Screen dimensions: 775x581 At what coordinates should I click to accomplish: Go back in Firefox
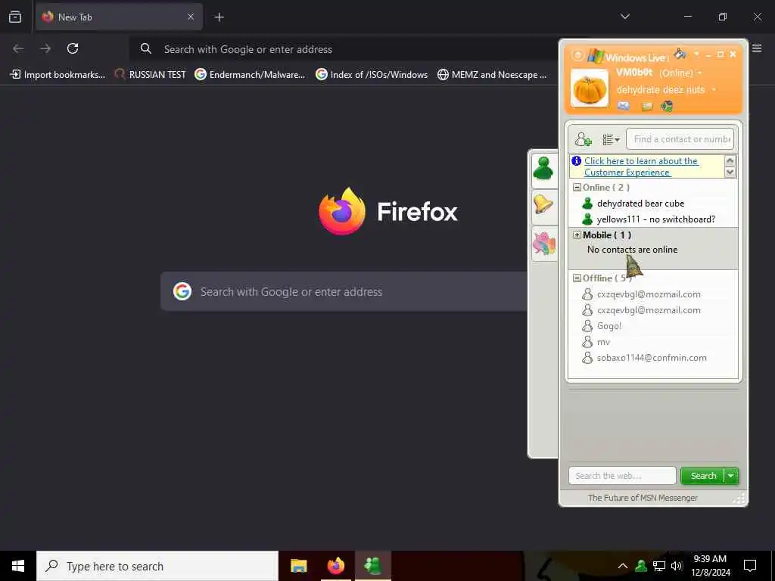tap(18, 48)
